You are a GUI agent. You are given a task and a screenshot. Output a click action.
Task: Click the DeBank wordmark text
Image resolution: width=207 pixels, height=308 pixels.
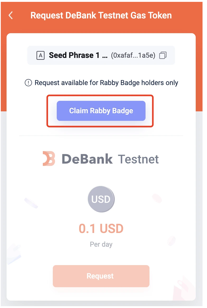pyautogui.click(x=87, y=159)
